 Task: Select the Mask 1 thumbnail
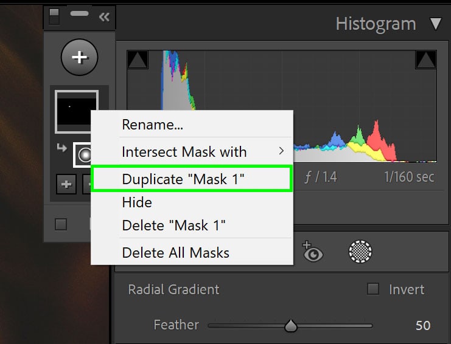pyautogui.click(x=77, y=112)
